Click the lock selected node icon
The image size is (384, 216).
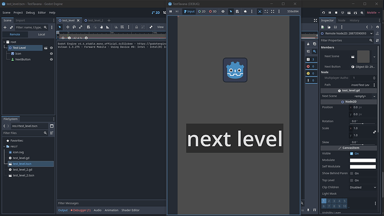(x=137, y=27)
